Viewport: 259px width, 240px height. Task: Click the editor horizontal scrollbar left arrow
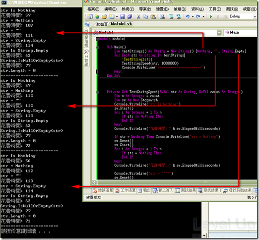pyautogui.click(x=94, y=182)
